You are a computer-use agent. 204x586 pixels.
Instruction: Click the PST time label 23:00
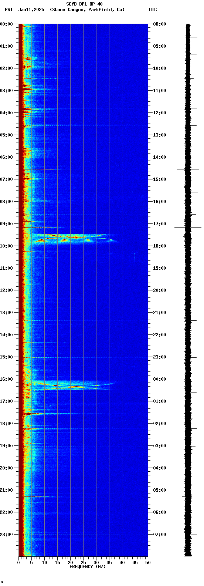coord(6,535)
